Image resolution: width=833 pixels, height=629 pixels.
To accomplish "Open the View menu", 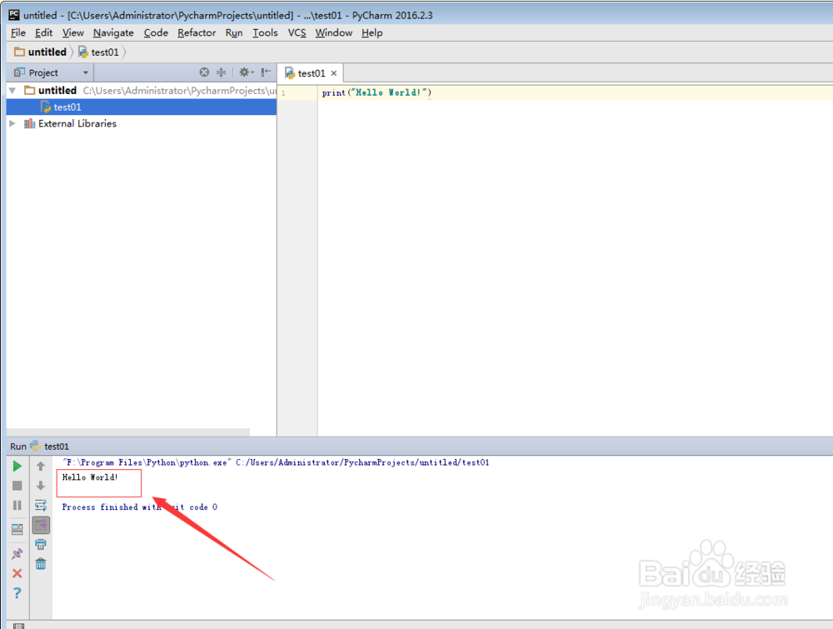I will tap(72, 33).
